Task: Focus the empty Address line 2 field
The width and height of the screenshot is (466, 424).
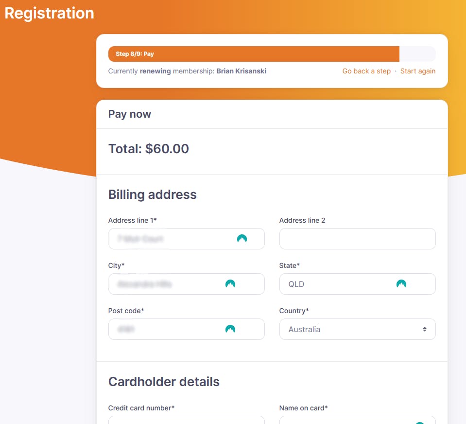Action: [x=357, y=239]
